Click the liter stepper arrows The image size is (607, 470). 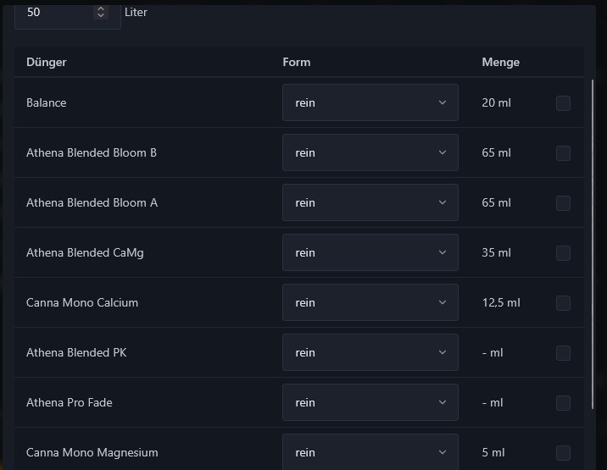tap(102, 12)
